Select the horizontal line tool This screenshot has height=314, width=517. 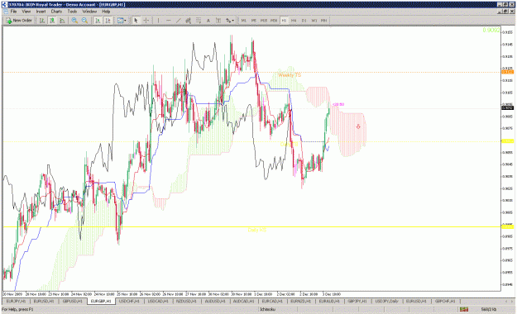pos(169,21)
